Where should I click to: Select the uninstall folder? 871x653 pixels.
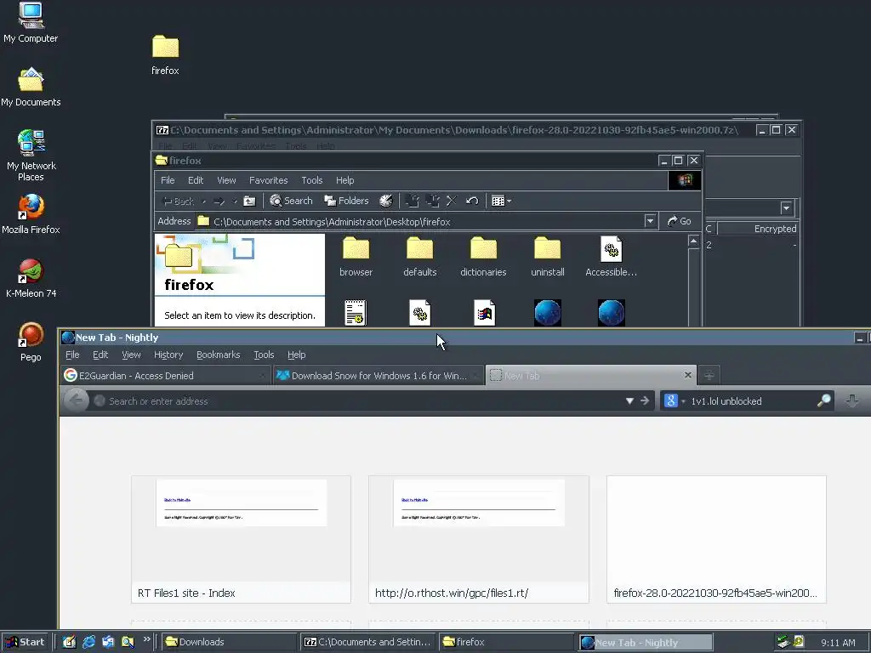(x=548, y=257)
